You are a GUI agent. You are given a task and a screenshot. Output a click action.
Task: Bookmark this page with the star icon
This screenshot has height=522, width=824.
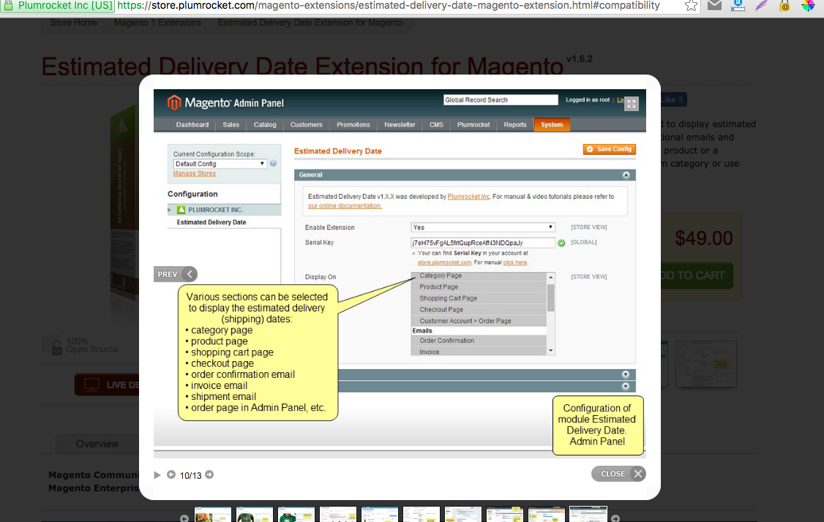point(691,6)
